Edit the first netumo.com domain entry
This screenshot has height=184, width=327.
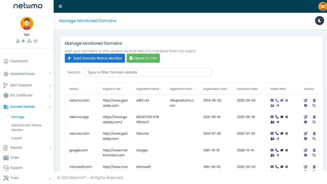[x=306, y=100]
